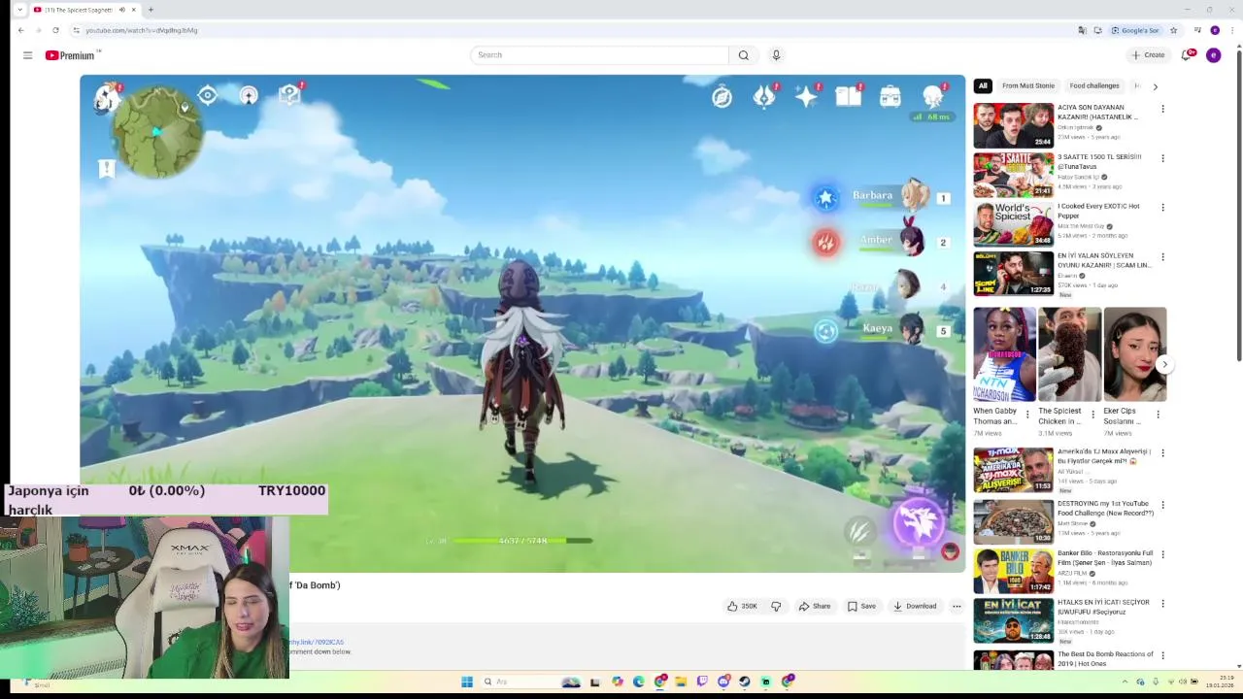Open the HTALKS EN İYİ İCAT video thumbnail
Image resolution: width=1243 pixels, height=699 pixels.
point(1013,620)
